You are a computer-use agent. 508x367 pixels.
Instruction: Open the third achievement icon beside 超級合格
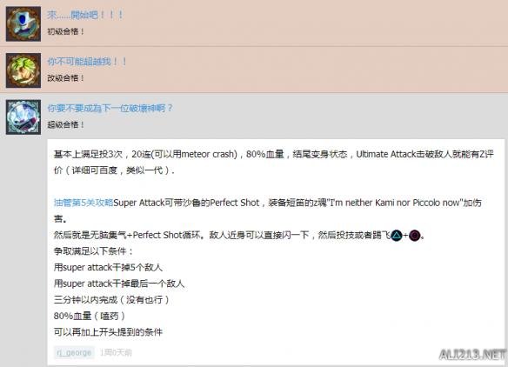[x=23, y=117]
